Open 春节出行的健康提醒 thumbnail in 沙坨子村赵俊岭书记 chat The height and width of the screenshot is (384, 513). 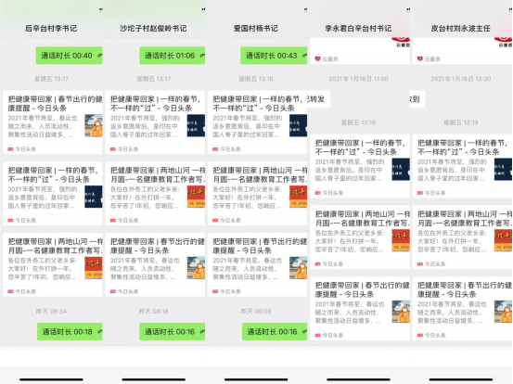click(x=196, y=268)
